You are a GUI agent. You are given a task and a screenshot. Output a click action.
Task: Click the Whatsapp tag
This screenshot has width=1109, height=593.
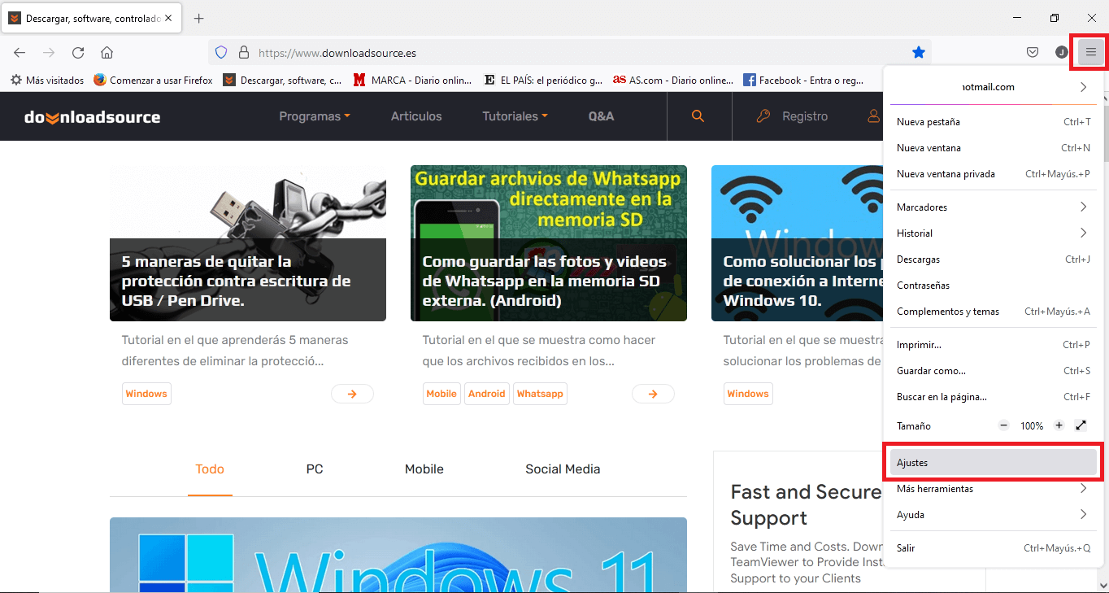tap(540, 394)
